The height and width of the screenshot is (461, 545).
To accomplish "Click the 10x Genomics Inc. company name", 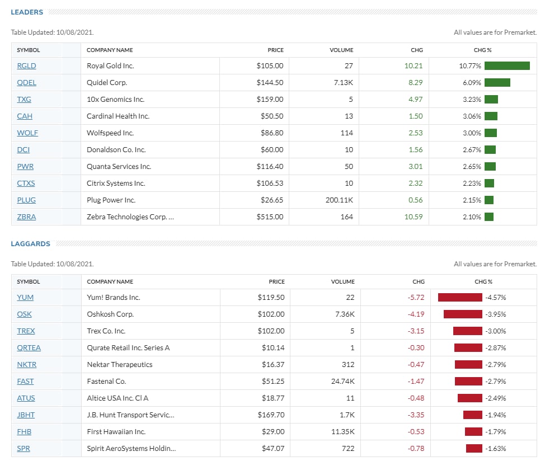I will pyautogui.click(x=115, y=100).
